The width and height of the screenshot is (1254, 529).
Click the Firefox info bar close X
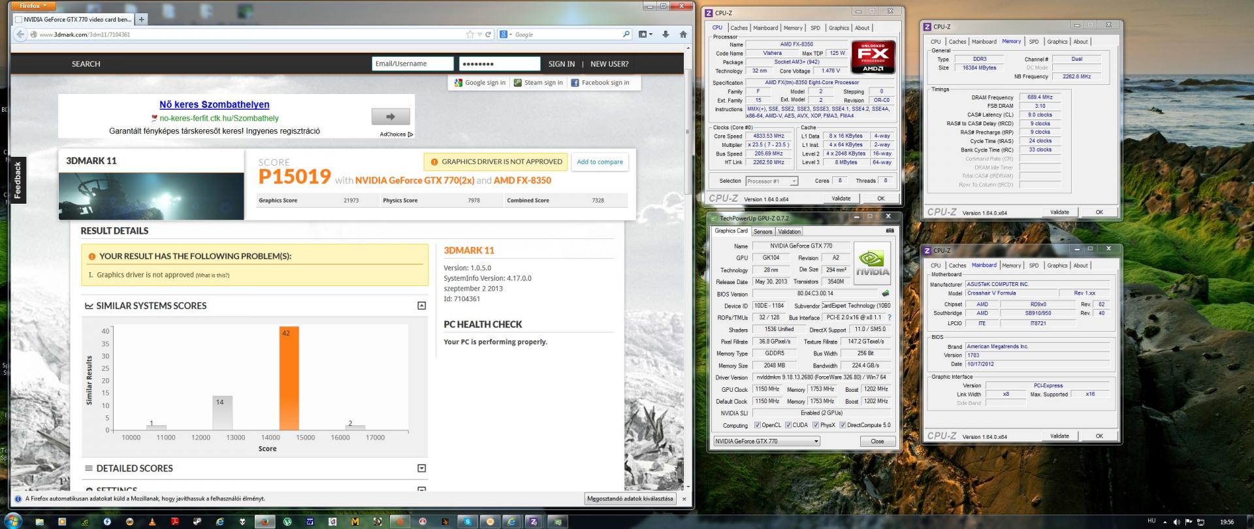[x=684, y=499]
